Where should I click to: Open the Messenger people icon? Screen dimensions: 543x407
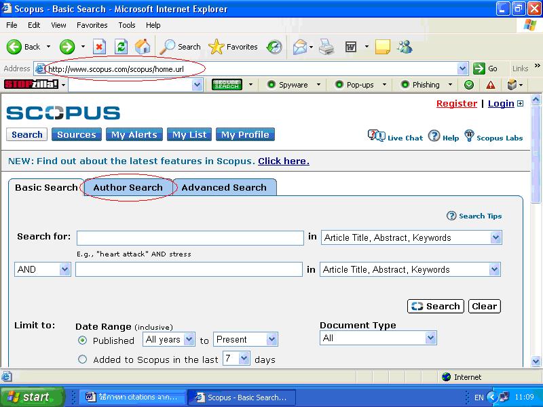(405, 47)
